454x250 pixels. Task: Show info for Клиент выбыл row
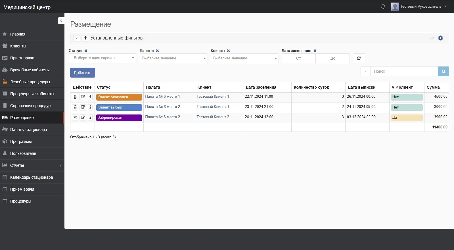(x=90, y=107)
